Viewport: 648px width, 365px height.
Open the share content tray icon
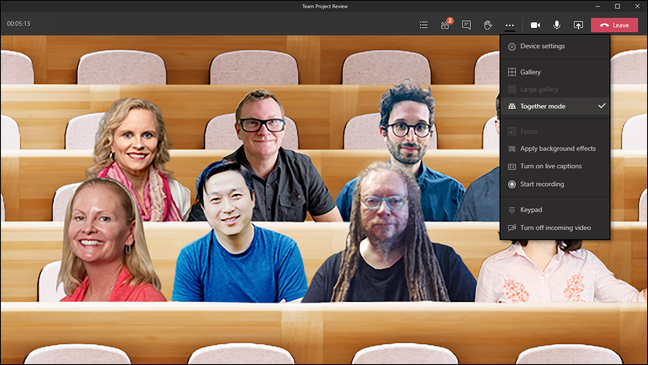(578, 25)
